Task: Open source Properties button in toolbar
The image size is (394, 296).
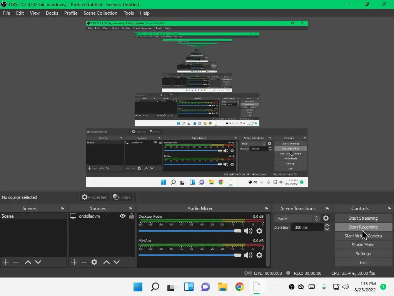Action: point(95,197)
